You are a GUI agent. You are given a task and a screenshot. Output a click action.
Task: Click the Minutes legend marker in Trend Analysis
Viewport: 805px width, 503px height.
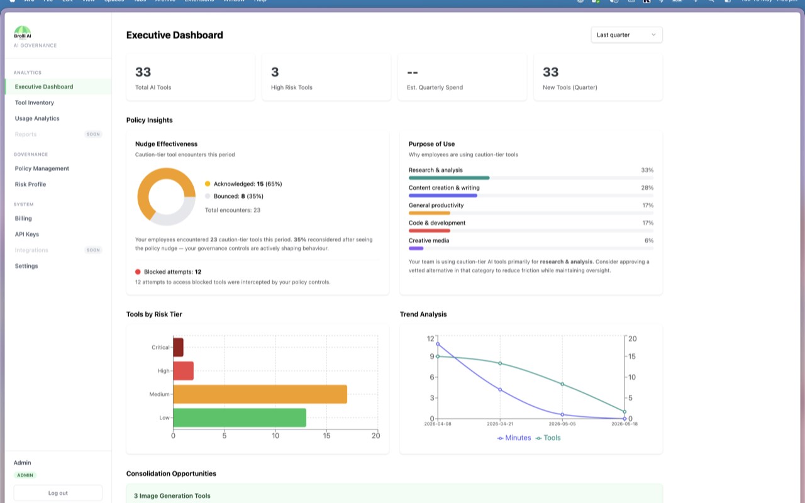point(500,438)
